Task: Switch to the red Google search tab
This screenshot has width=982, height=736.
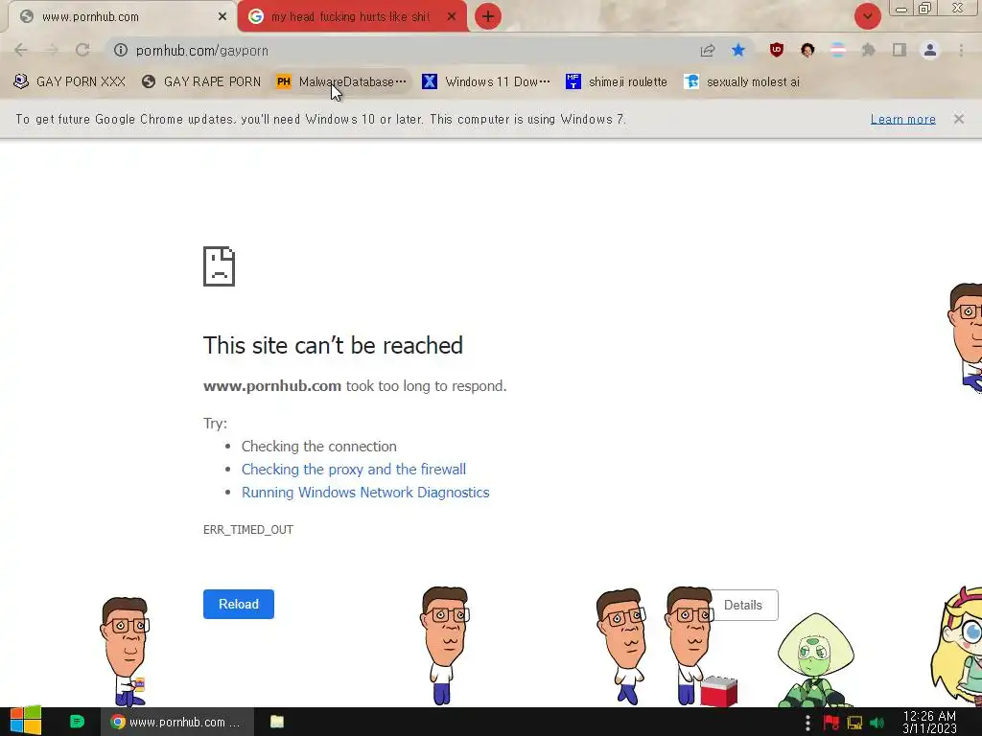Action: [x=351, y=17]
